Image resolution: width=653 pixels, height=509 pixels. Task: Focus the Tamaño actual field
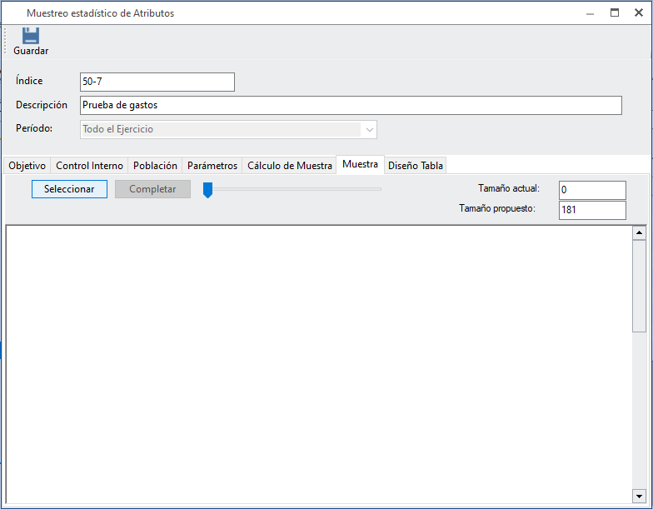point(591,190)
